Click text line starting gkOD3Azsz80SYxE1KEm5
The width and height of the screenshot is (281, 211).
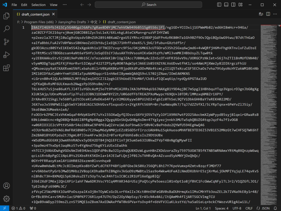click(x=144, y=48)
